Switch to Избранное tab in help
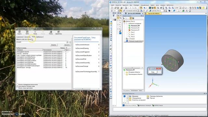 click(x=40, y=37)
